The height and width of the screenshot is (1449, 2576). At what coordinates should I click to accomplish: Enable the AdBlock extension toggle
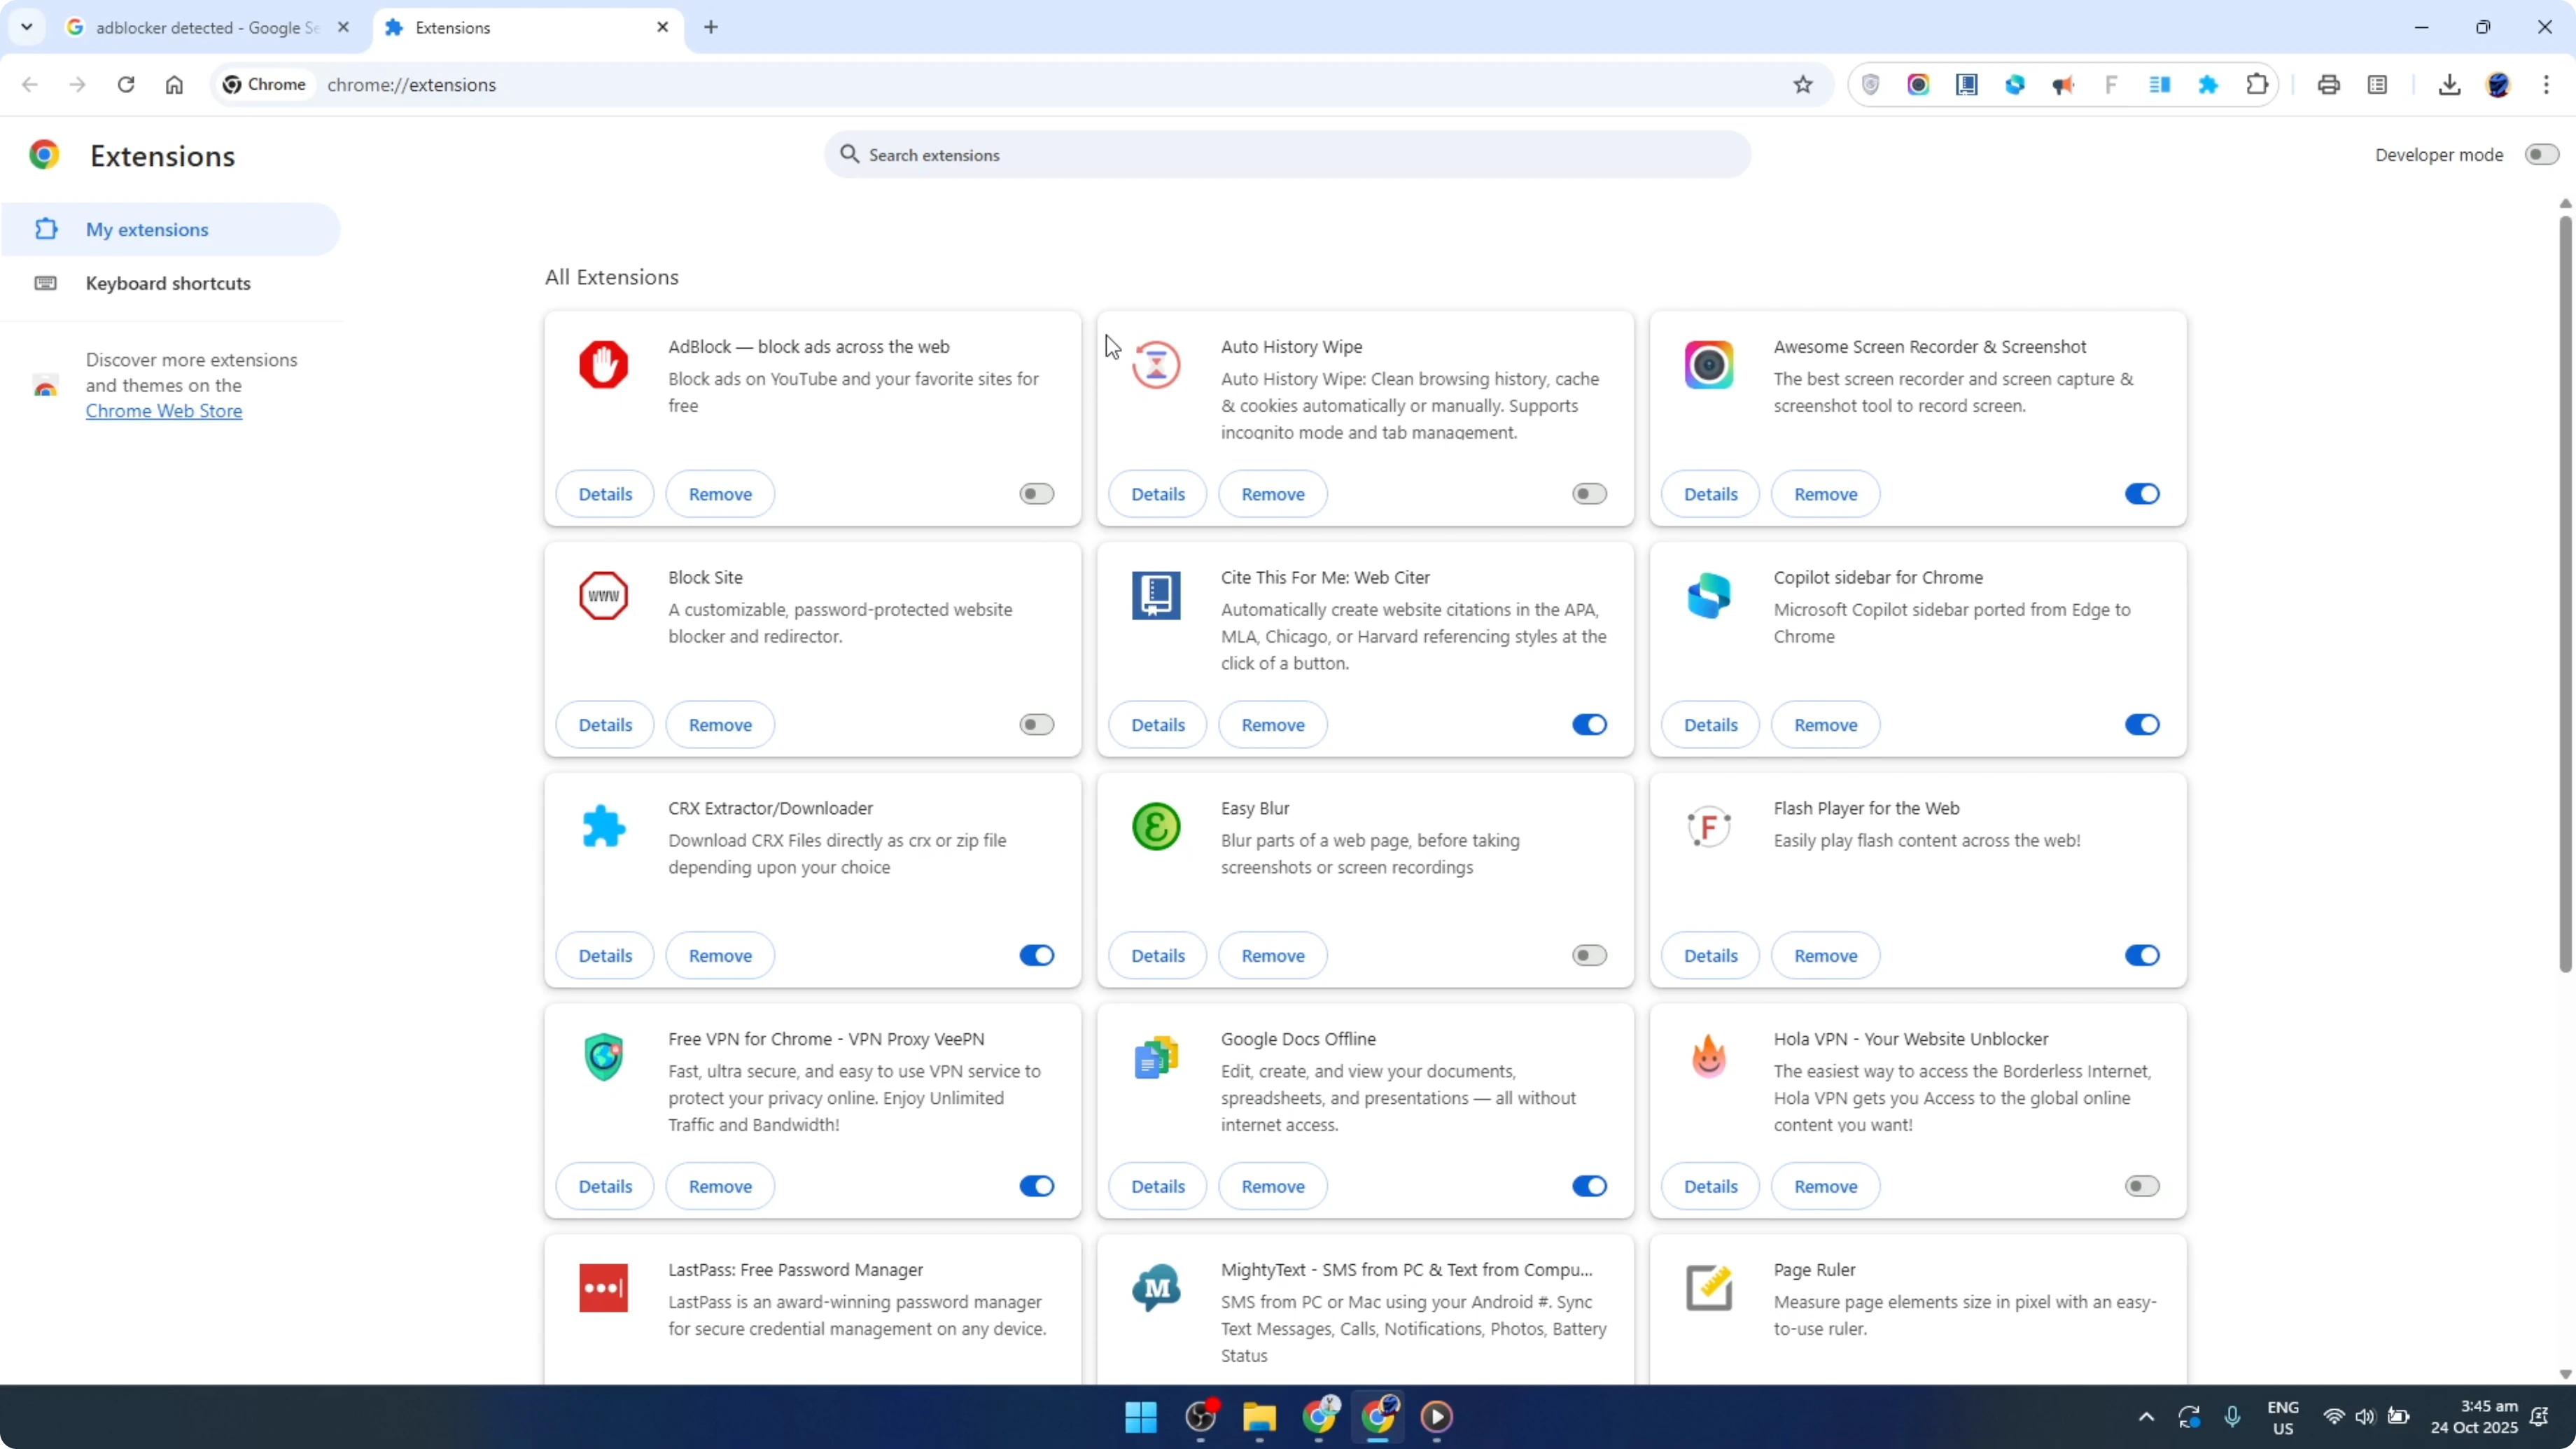pos(1036,493)
